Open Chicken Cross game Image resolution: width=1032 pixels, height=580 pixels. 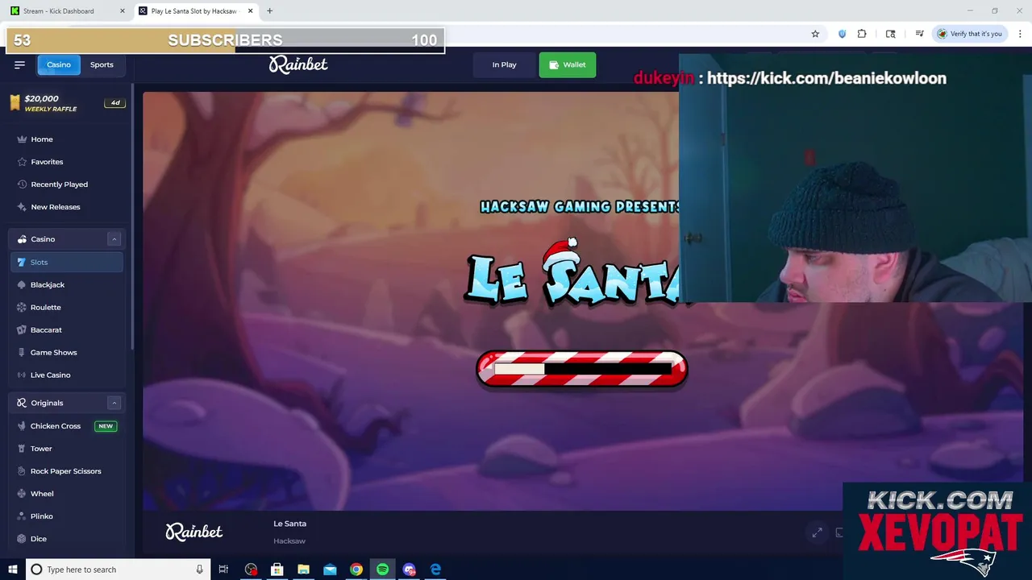pyautogui.click(x=56, y=426)
